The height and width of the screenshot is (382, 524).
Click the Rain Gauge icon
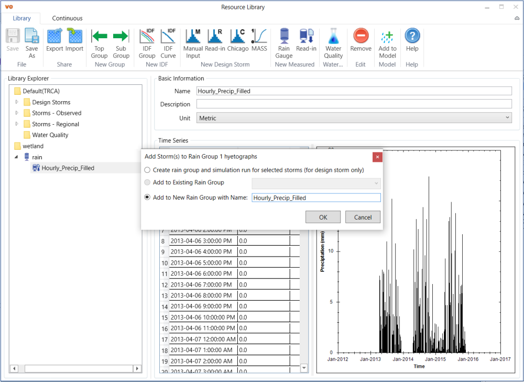click(x=284, y=42)
